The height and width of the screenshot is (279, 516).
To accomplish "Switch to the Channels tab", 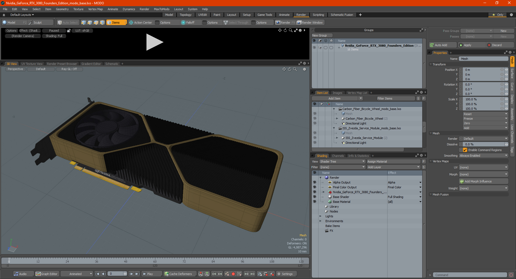I will point(338,156).
